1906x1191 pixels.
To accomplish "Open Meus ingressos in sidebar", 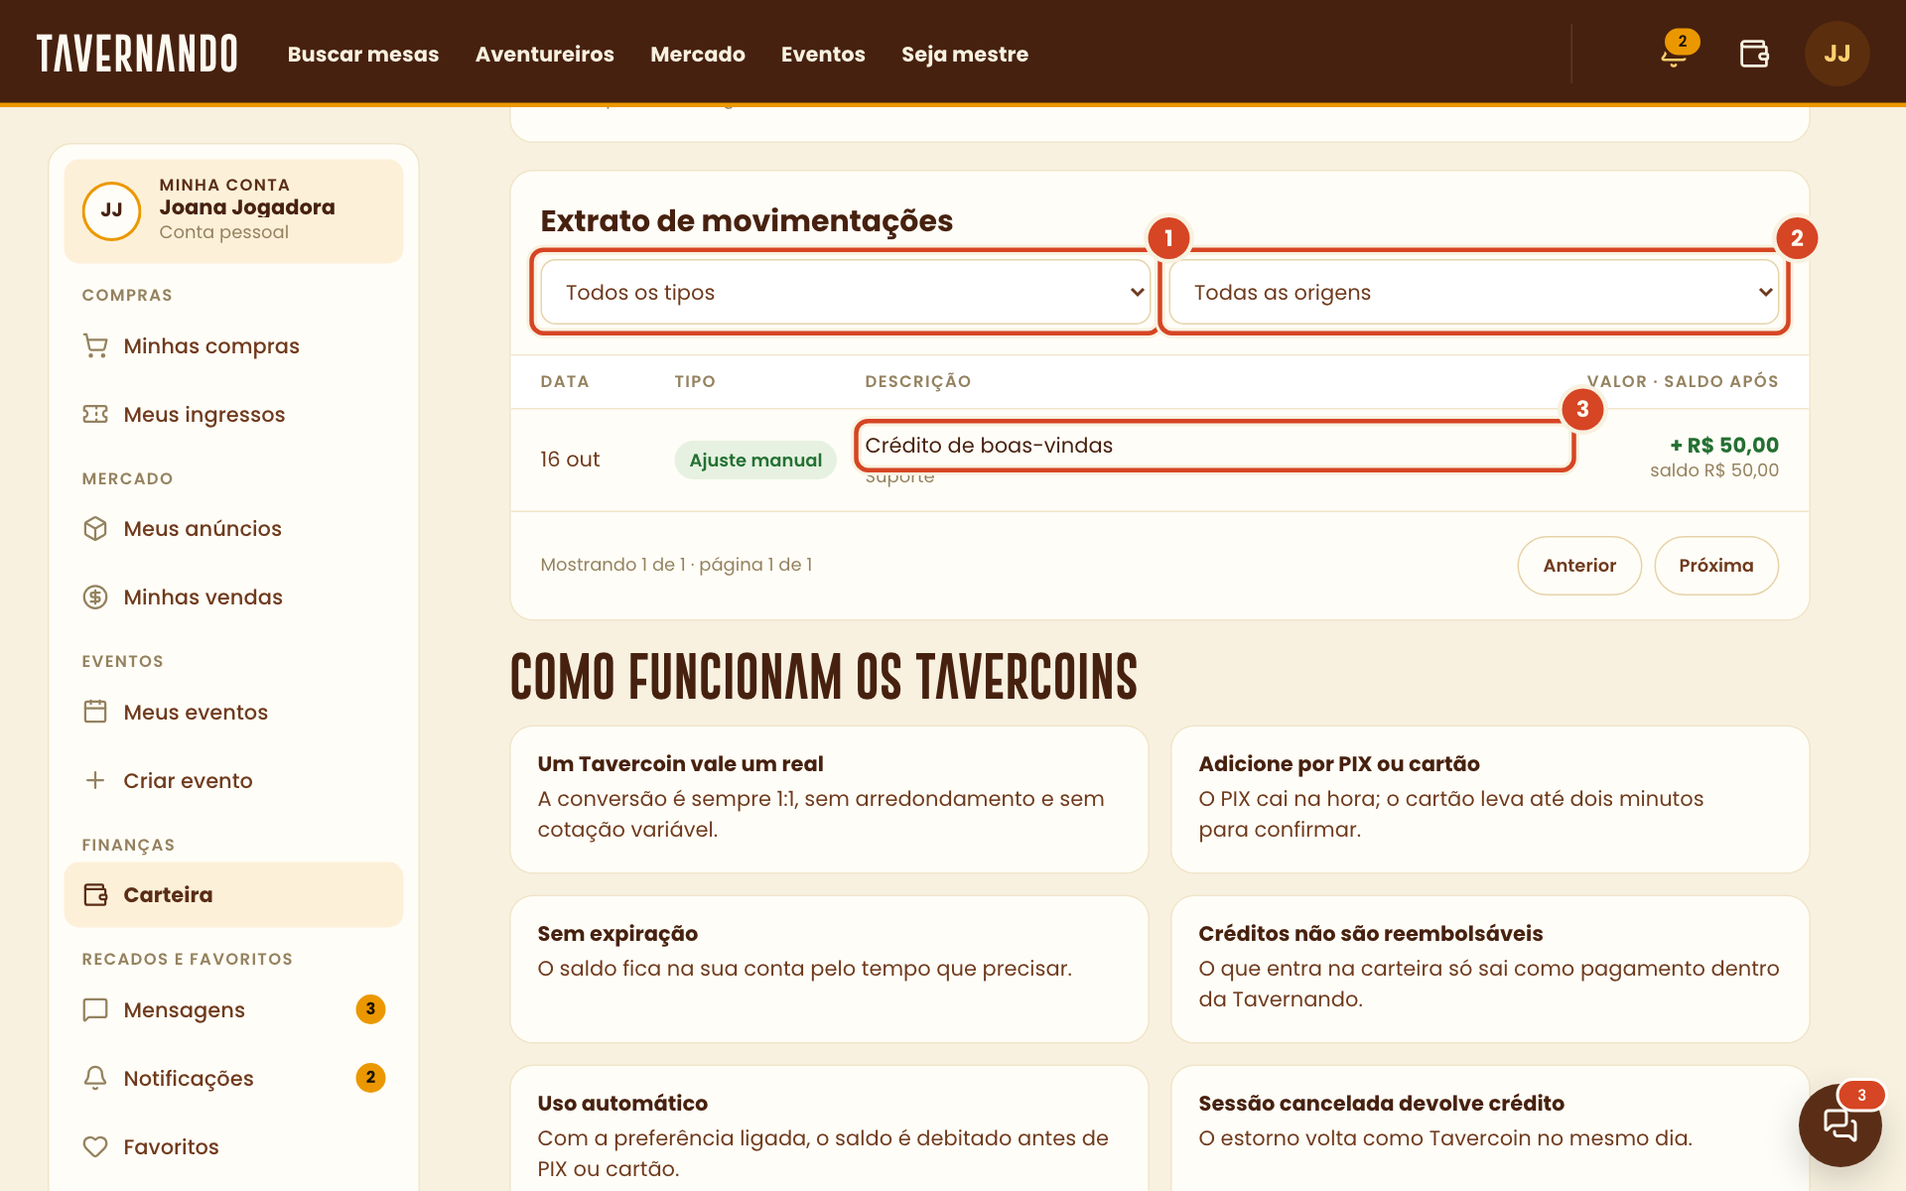I will pos(234,414).
